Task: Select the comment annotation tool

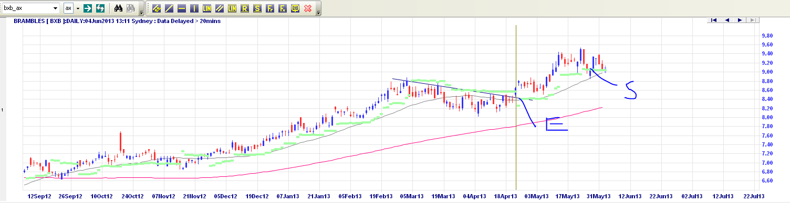Action: click(295, 8)
